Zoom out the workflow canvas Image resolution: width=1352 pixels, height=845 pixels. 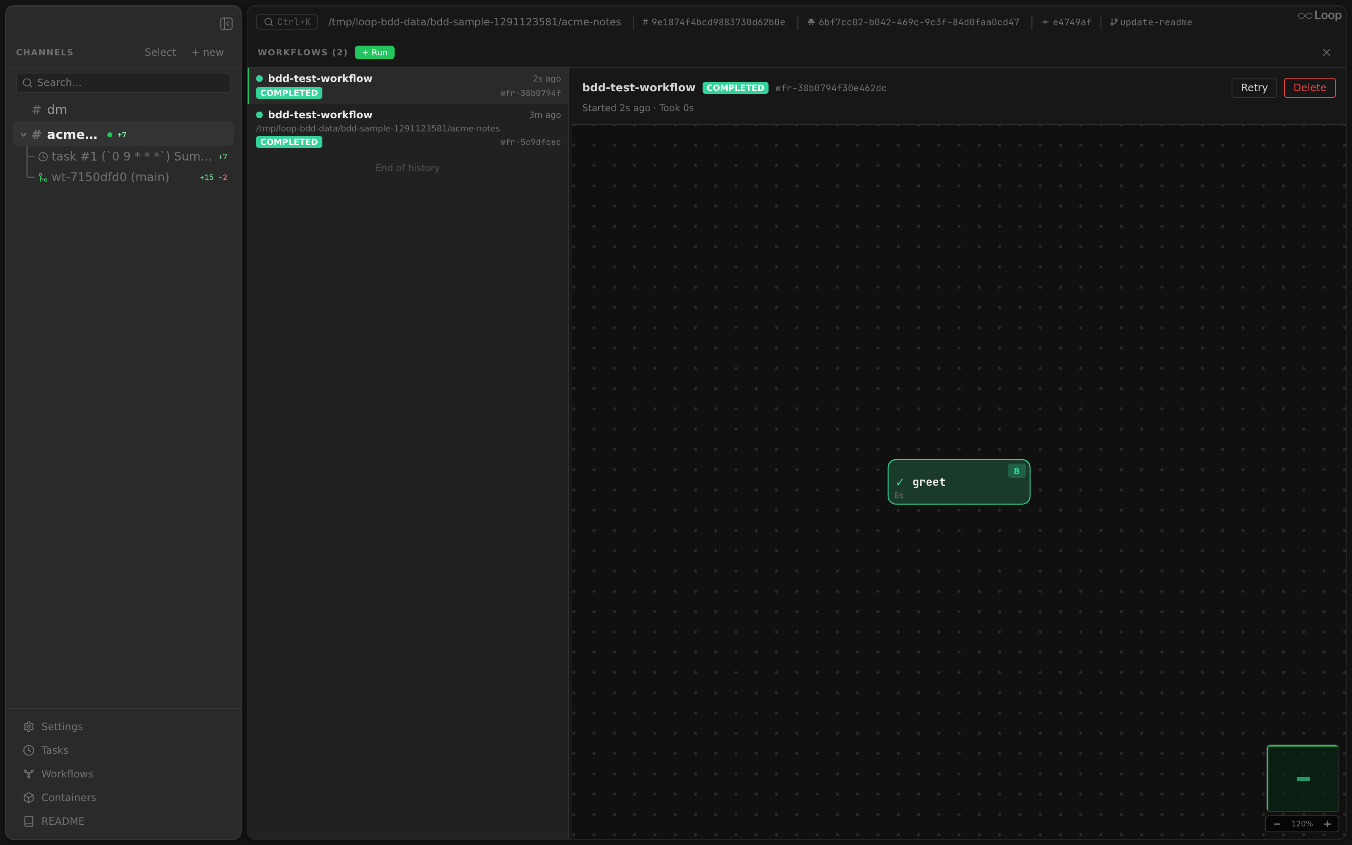point(1276,824)
